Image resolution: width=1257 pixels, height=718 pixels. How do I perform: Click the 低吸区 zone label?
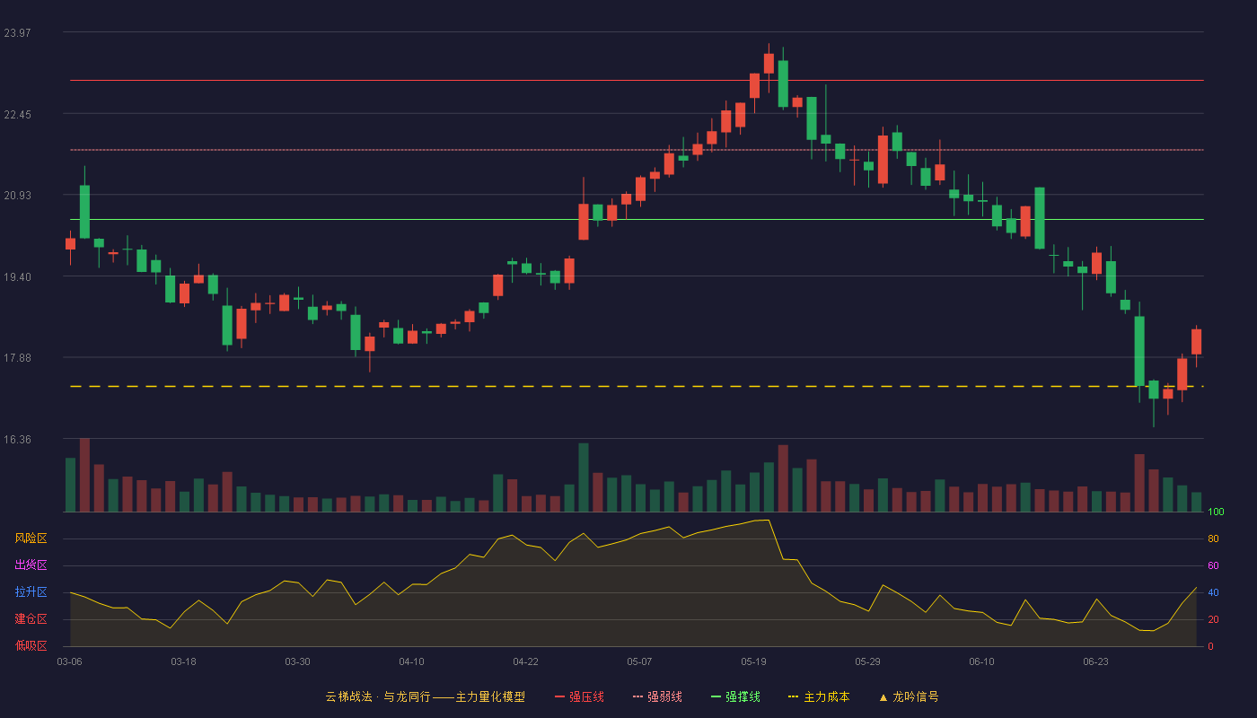click(31, 645)
